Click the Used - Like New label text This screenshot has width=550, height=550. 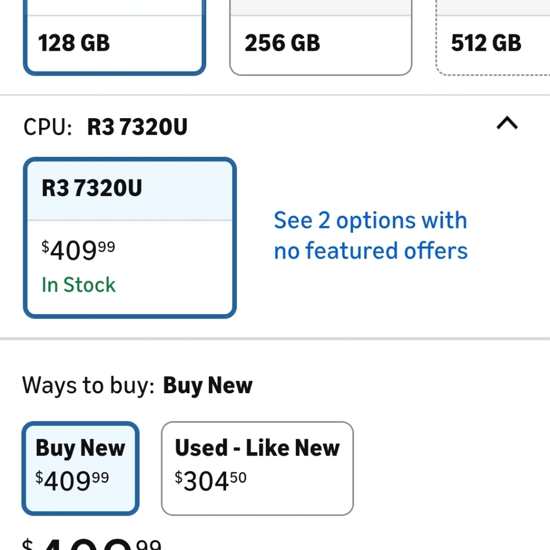[x=257, y=448]
